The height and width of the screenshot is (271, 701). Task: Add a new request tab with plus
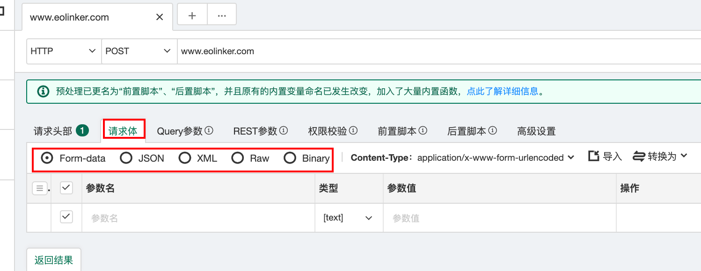(192, 15)
